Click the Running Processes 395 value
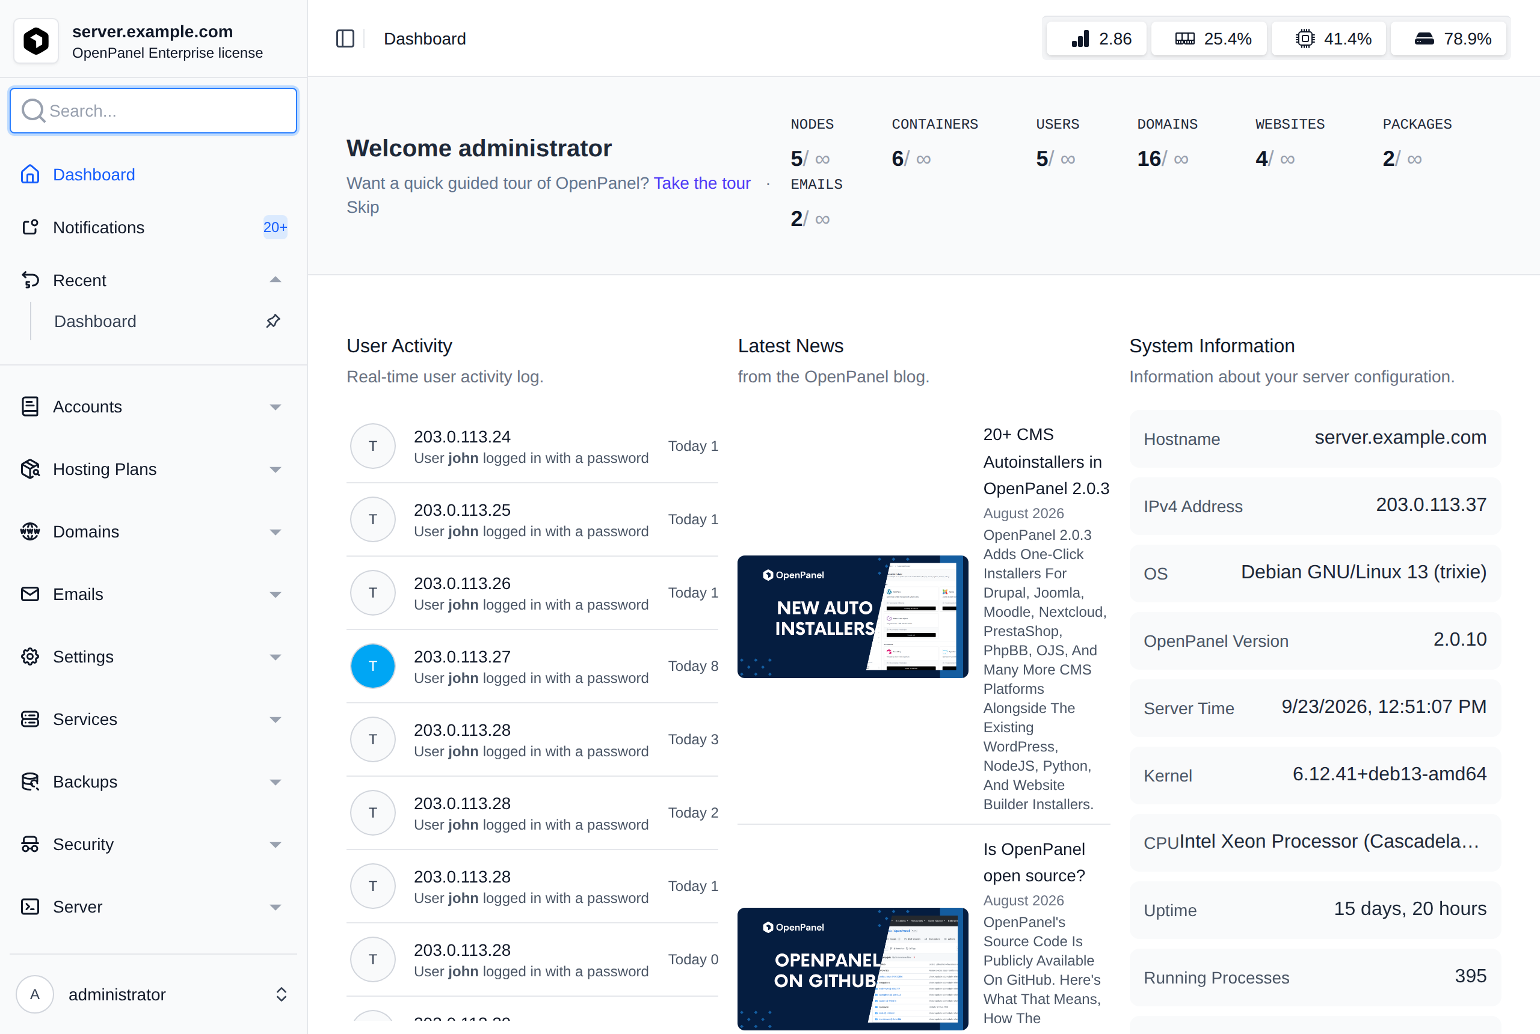Image resolution: width=1540 pixels, height=1034 pixels. pyautogui.click(x=1470, y=976)
